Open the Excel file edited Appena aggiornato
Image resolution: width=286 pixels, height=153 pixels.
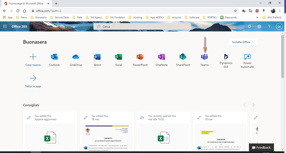(50, 131)
